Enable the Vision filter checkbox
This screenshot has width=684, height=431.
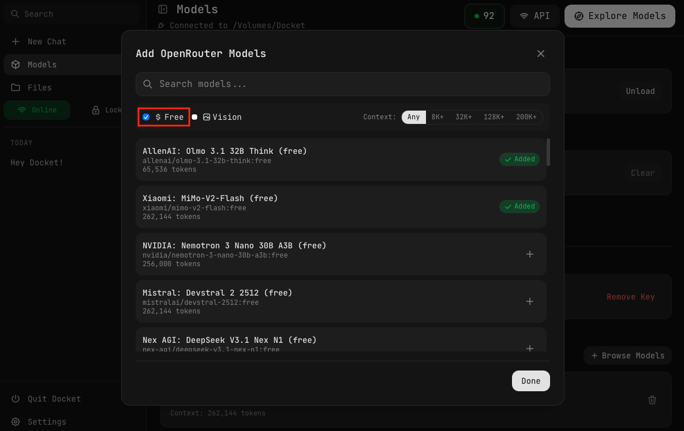[195, 117]
